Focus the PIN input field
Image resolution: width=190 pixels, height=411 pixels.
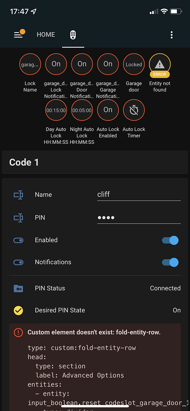[139, 218]
